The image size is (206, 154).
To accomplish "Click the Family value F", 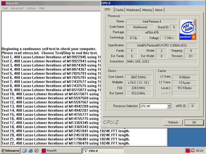I will click(132, 51).
